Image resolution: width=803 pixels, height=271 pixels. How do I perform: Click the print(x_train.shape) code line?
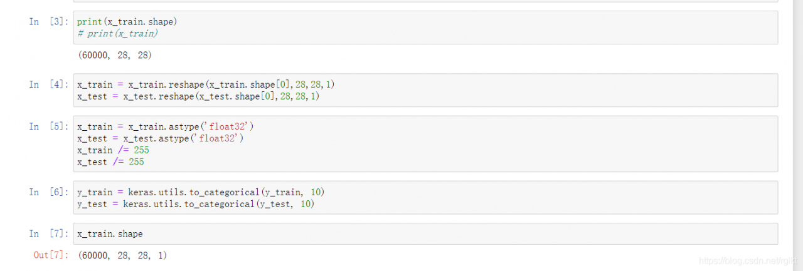127,21
